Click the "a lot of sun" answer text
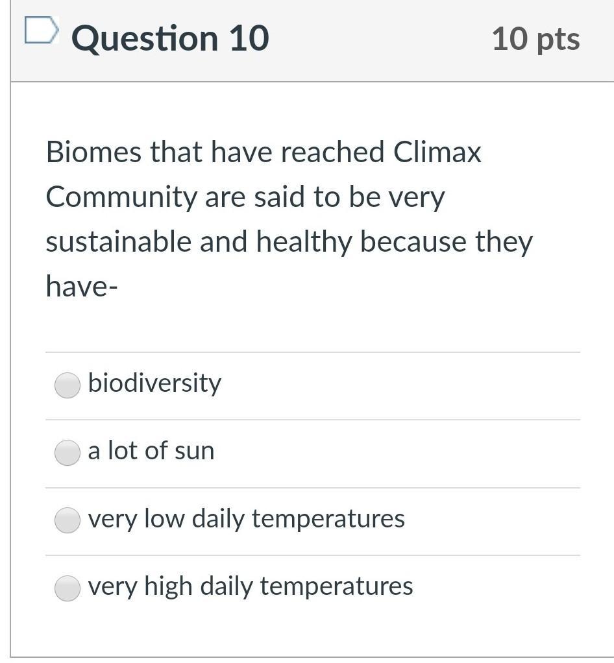The width and height of the screenshot is (614, 663). tap(151, 451)
